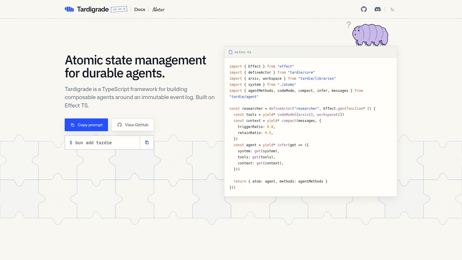Click the v0.44.0 version badge
This screenshot has height=260, width=462.
tap(119, 9)
